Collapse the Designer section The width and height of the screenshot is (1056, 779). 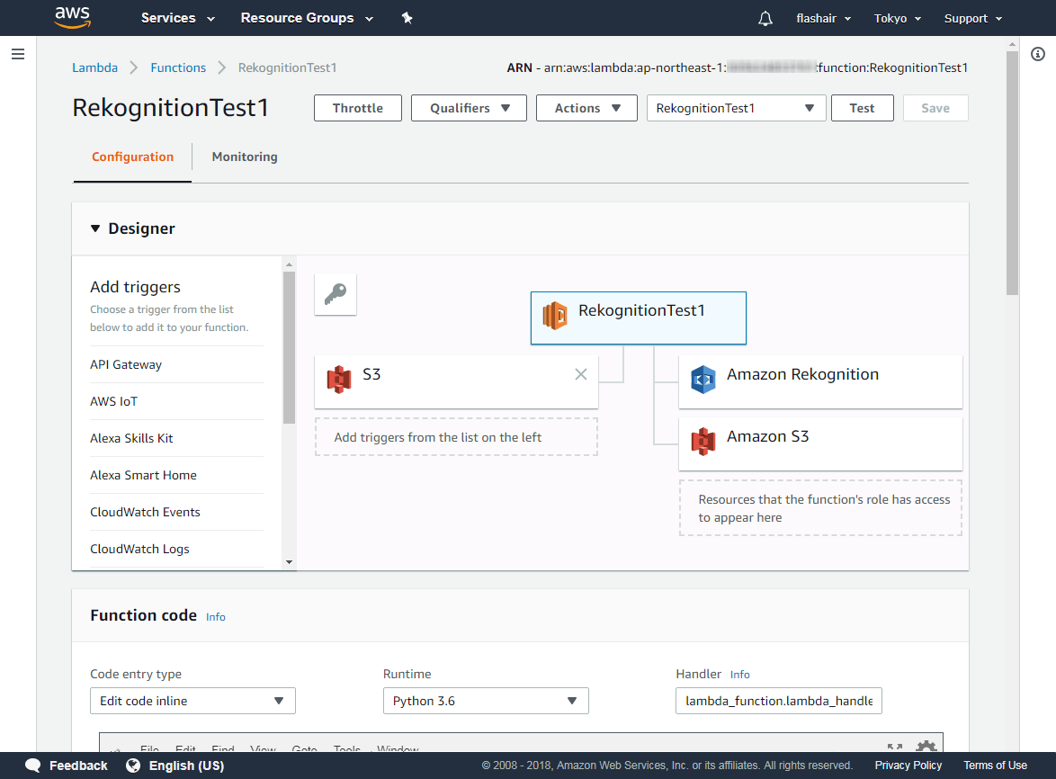pyautogui.click(x=95, y=228)
